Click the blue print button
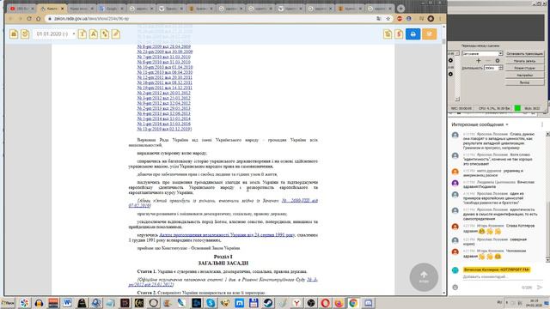Screen dimensions: 550x309 point(412,34)
